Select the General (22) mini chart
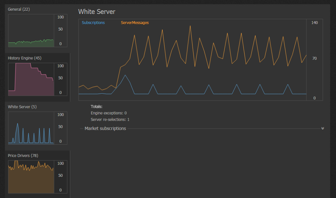The width and height of the screenshot is (336, 198). (x=38, y=31)
